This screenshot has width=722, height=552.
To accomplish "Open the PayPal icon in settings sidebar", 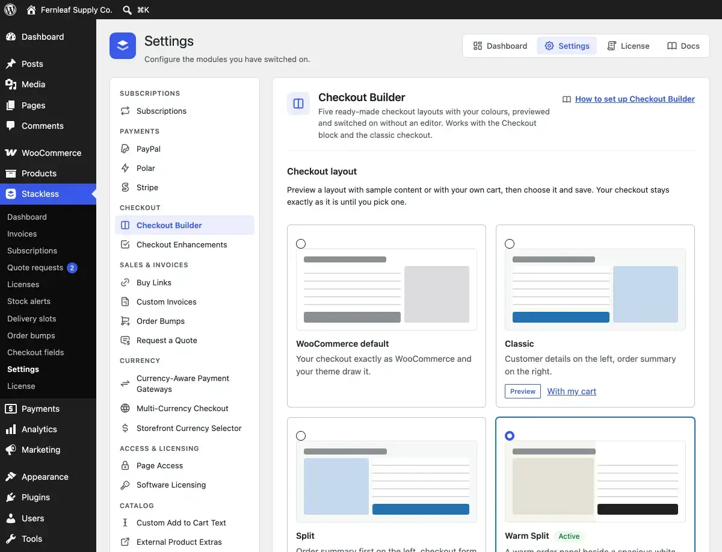I will (125, 149).
